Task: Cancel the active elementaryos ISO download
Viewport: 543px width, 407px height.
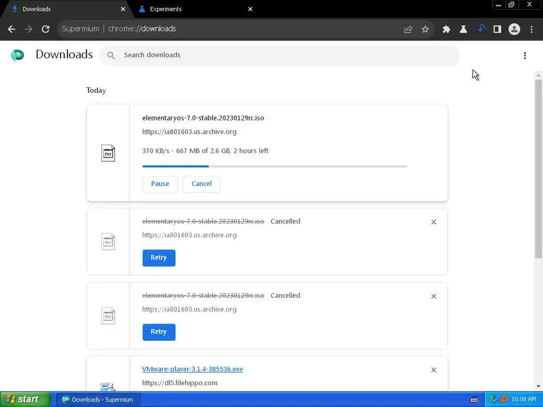Action: (202, 184)
